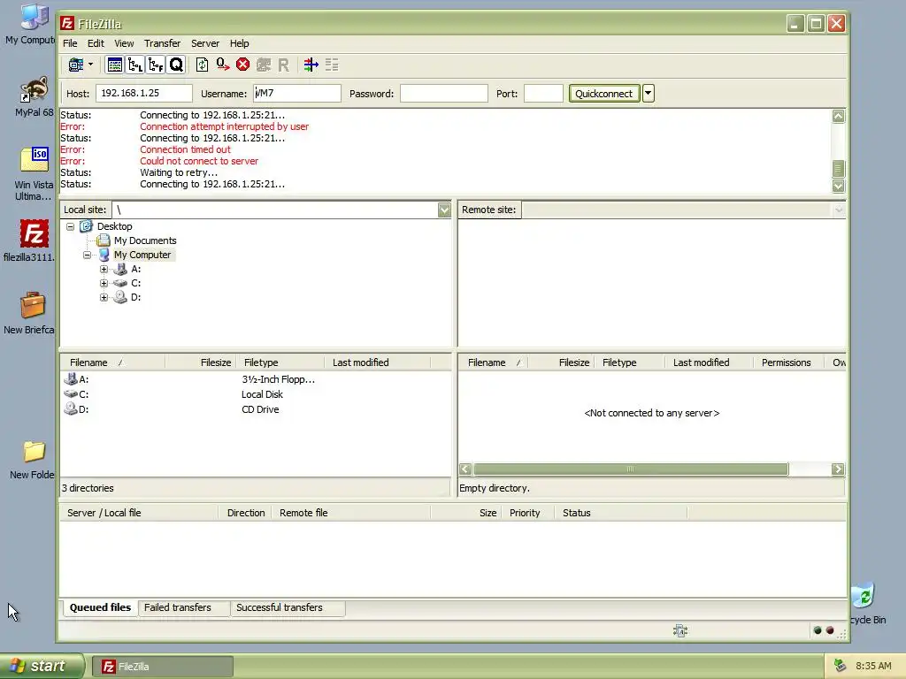Sort local list by Last modified
The width and height of the screenshot is (906, 679).
377,362
